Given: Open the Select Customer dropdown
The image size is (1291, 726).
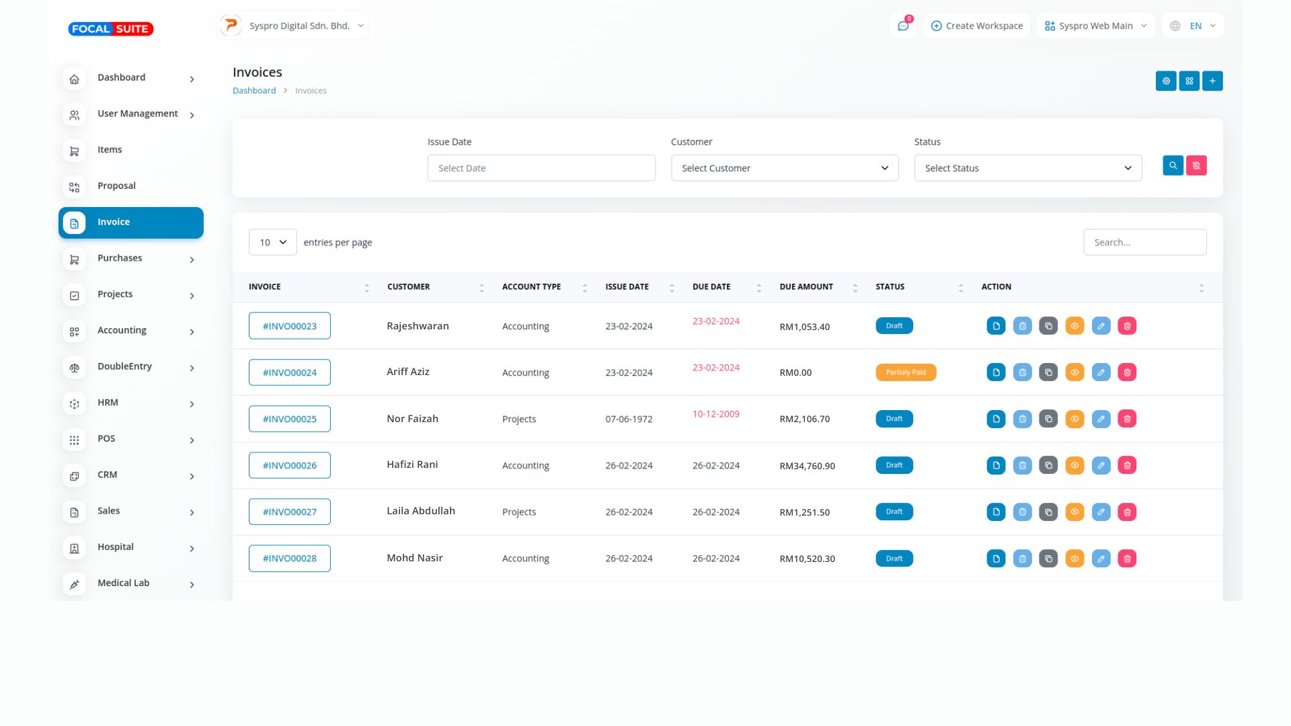Looking at the screenshot, I should point(784,168).
